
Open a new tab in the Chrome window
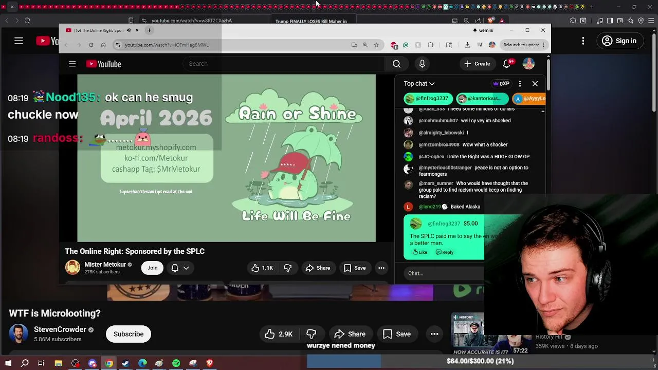(149, 30)
